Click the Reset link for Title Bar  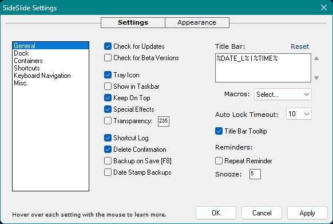(x=300, y=46)
